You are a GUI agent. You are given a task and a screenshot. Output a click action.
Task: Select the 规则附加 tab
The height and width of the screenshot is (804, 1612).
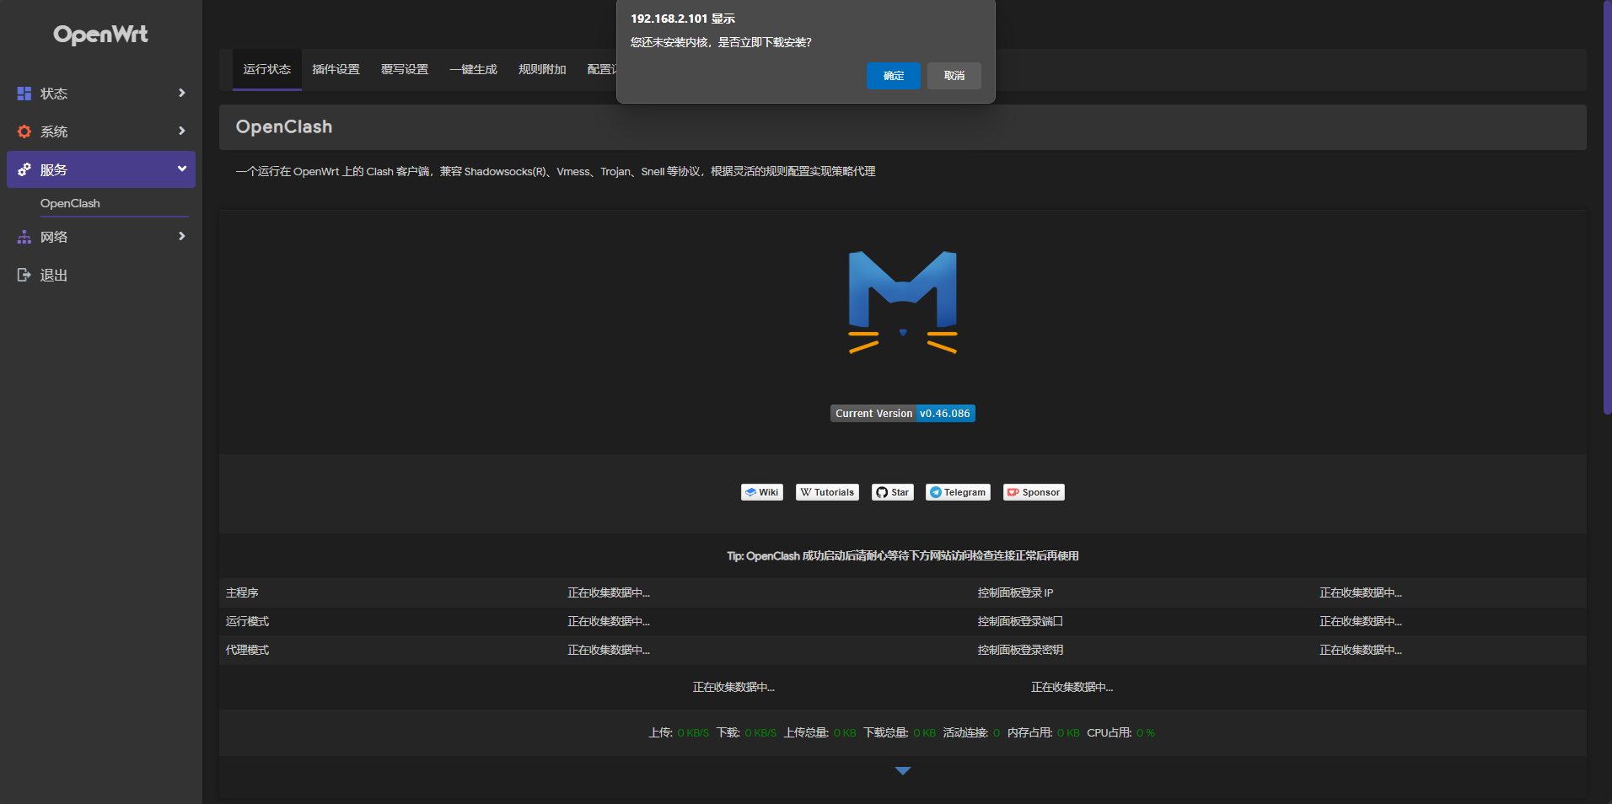(x=541, y=70)
